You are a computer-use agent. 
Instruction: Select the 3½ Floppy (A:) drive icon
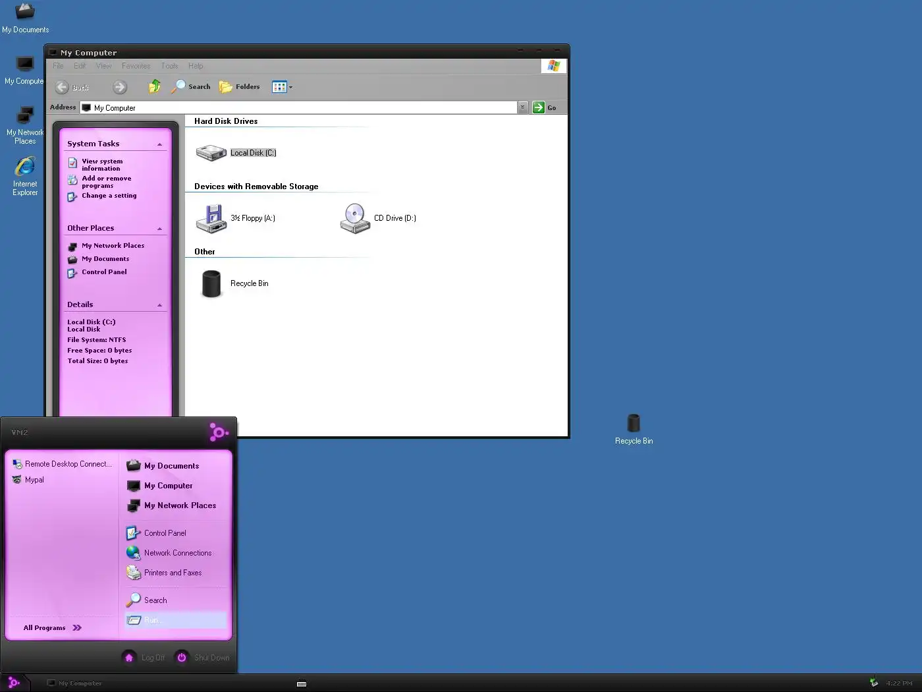[x=211, y=218]
